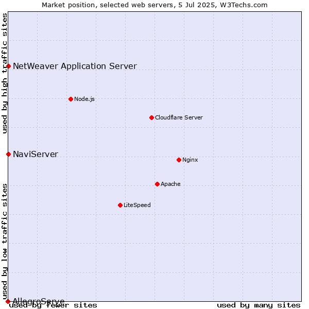Image resolution: width=309 pixels, height=309 pixels.
Task: Click 'used by low traffic sites' axis label
Action: tap(5, 242)
